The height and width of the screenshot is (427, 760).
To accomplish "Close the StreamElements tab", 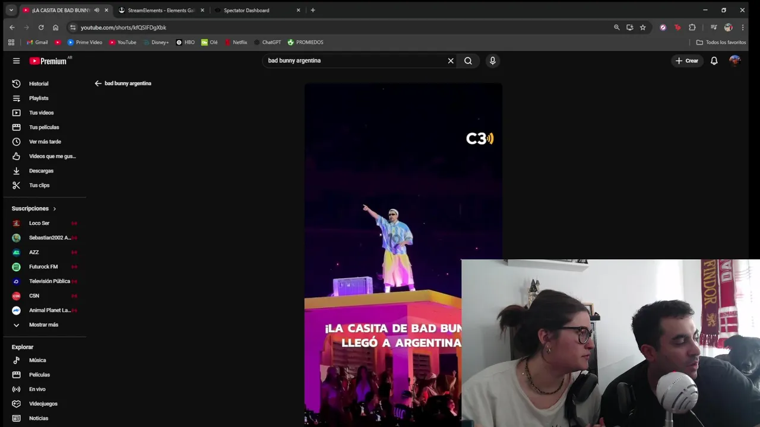I will click(202, 10).
